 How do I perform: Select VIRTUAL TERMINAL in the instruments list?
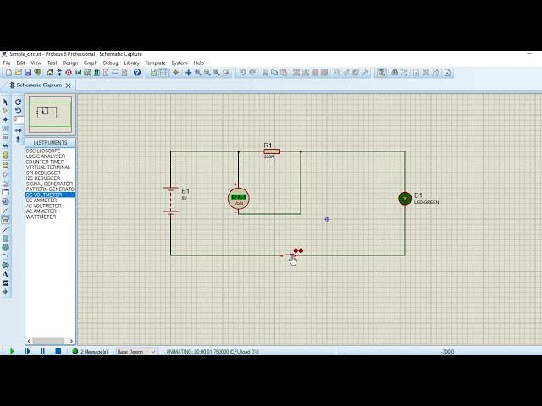click(x=50, y=167)
